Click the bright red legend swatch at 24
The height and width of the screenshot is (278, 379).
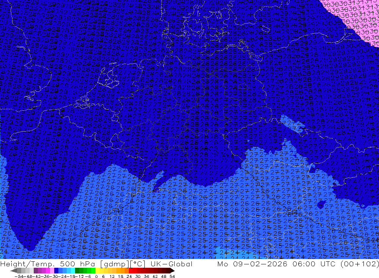131,270
